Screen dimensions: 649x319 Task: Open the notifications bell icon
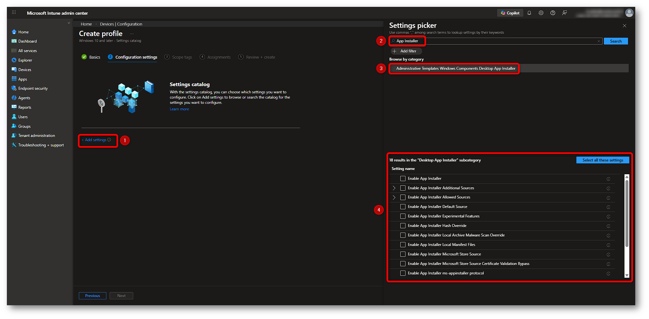[x=529, y=13]
